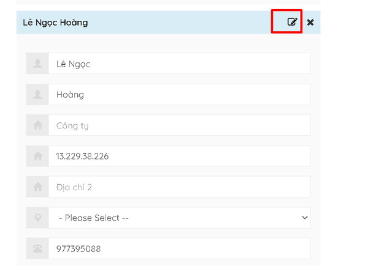Screen dimensions: 368x266
Task: Click the house icon beside Địa chỉ 2
Action: click(x=37, y=187)
